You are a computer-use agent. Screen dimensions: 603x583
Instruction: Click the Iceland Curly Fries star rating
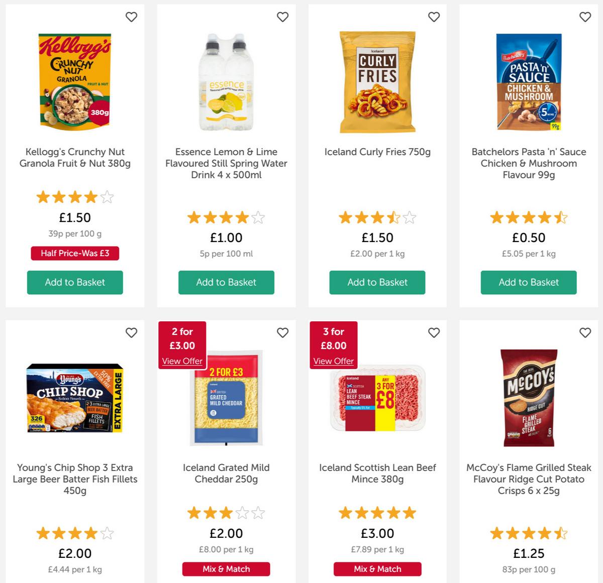tap(377, 217)
